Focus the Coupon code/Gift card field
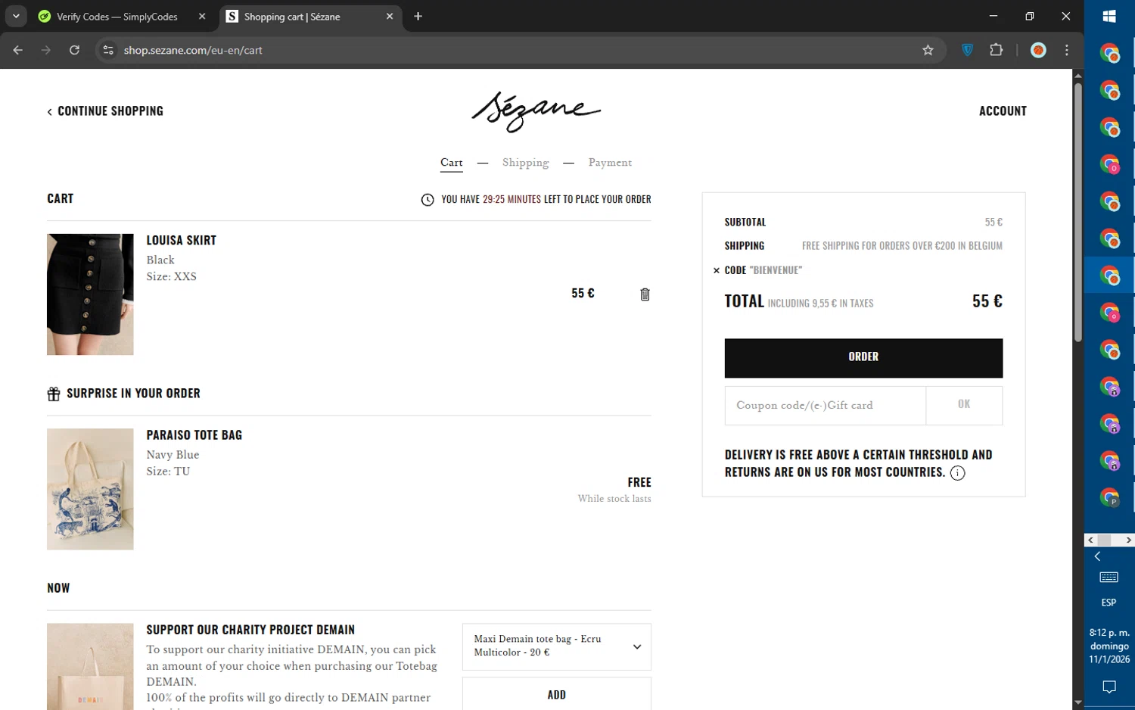 tap(825, 406)
